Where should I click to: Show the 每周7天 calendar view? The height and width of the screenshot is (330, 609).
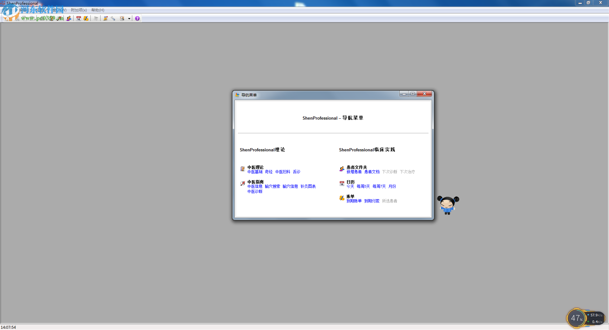(x=379, y=187)
